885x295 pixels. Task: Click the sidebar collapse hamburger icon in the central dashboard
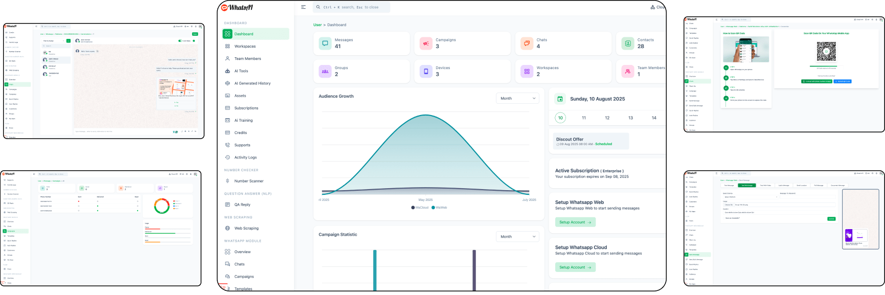click(303, 7)
